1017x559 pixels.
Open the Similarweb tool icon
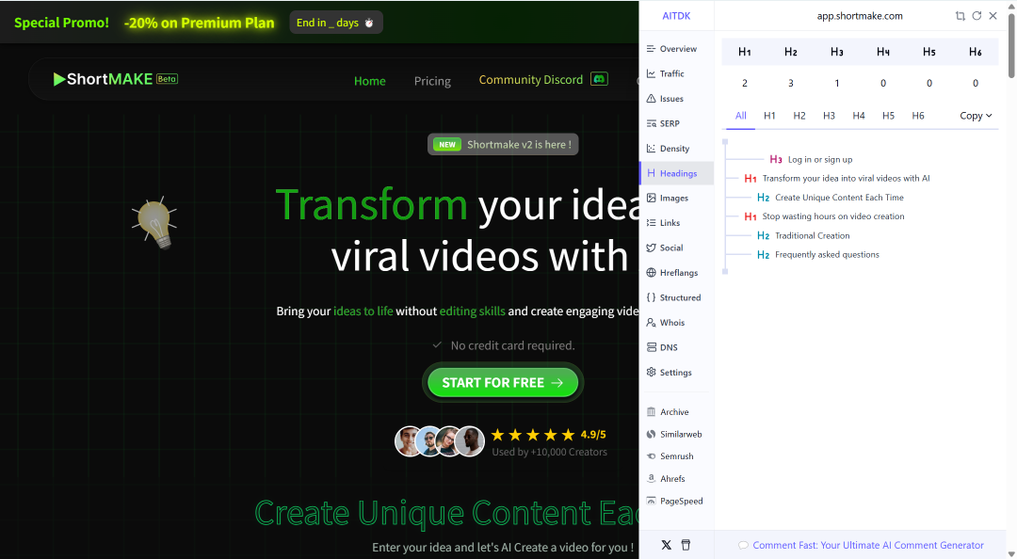click(x=652, y=434)
